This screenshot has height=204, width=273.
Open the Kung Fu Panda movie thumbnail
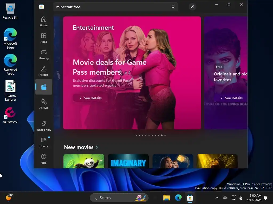(x=84, y=161)
